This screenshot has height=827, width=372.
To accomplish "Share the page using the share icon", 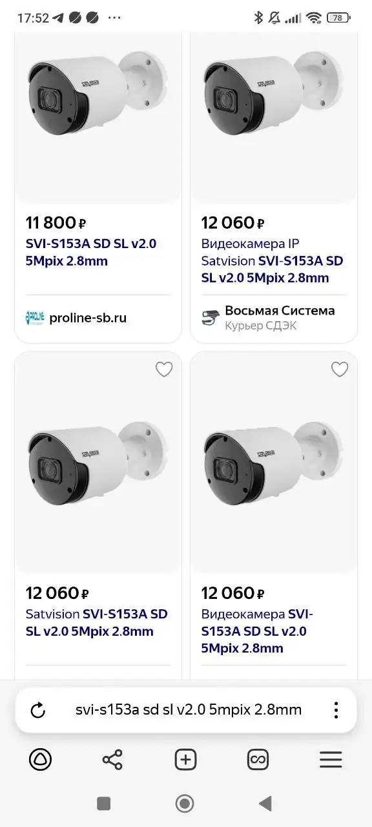I will tap(112, 760).
